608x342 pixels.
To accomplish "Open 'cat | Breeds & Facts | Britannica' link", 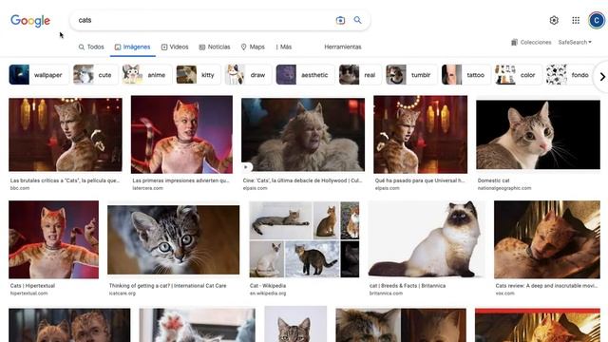I will point(408,285).
